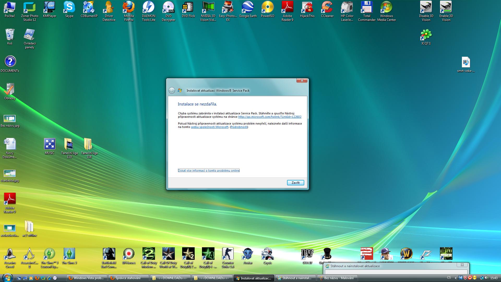
Task: Open the go.microsoft.com fwlink URL
Action: tap(270, 117)
